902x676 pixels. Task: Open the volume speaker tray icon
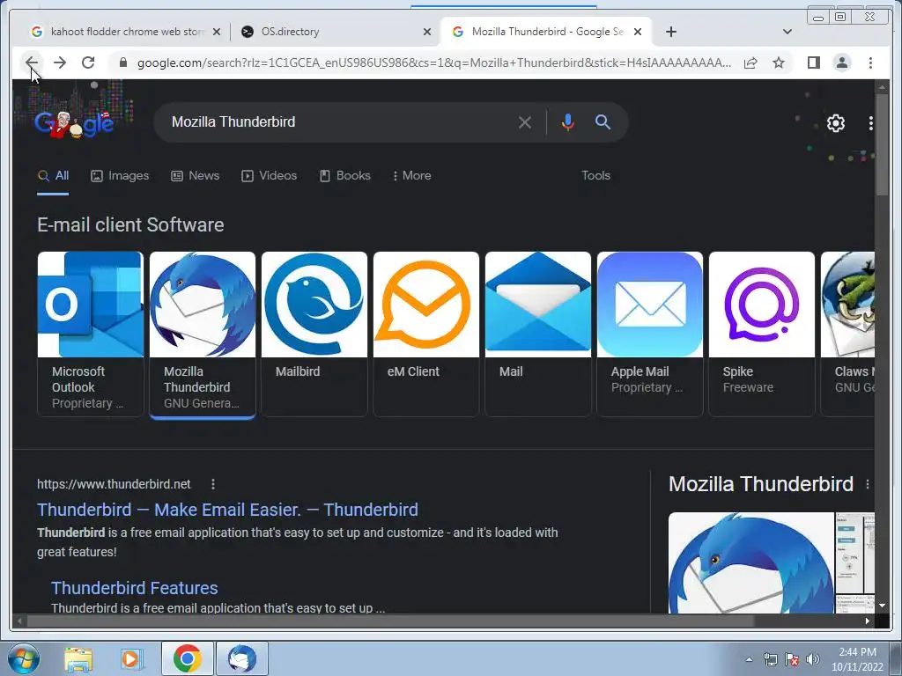pyautogui.click(x=813, y=659)
